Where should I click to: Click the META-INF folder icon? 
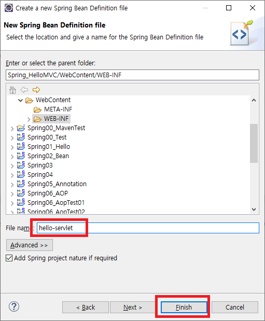coord(37,109)
